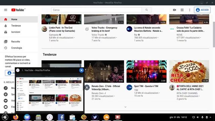Image resolution: width=215 pixels, height=121 pixels.
Task: Open the red screen recorder taskbar icon
Action: 118,117
